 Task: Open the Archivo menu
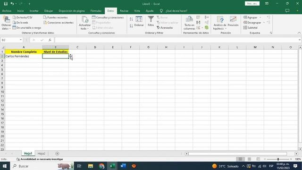pyautogui.click(x=7, y=11)
